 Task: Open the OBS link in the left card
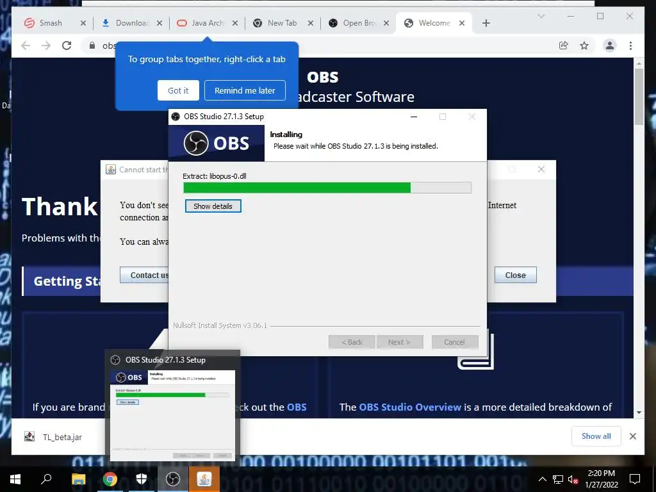pos(297,407)
